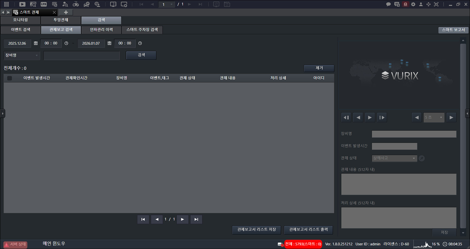Play the video in preview panel
Viewport: 470px width, 249px height.
point(370,117)
